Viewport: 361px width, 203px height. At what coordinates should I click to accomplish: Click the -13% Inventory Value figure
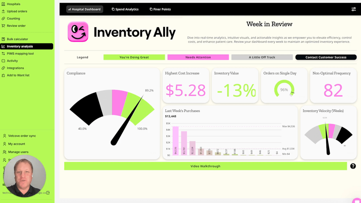pyautogui.click(x=236, y=90)
